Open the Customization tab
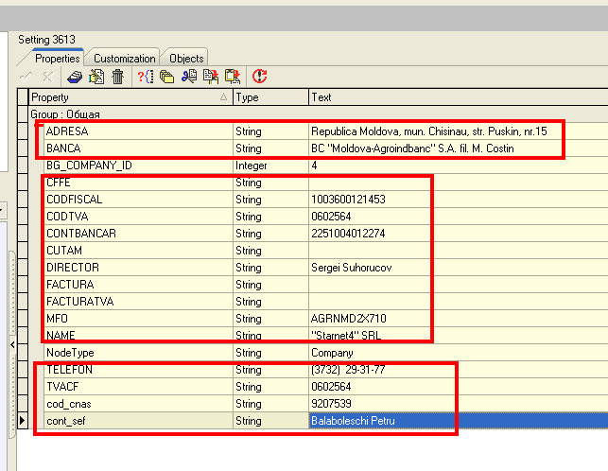 tap(124, 59)
